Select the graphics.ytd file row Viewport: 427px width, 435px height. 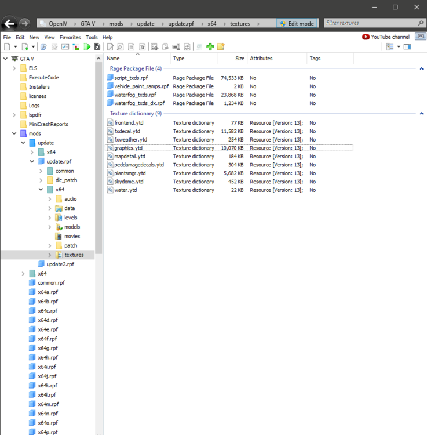coord(229,148)
